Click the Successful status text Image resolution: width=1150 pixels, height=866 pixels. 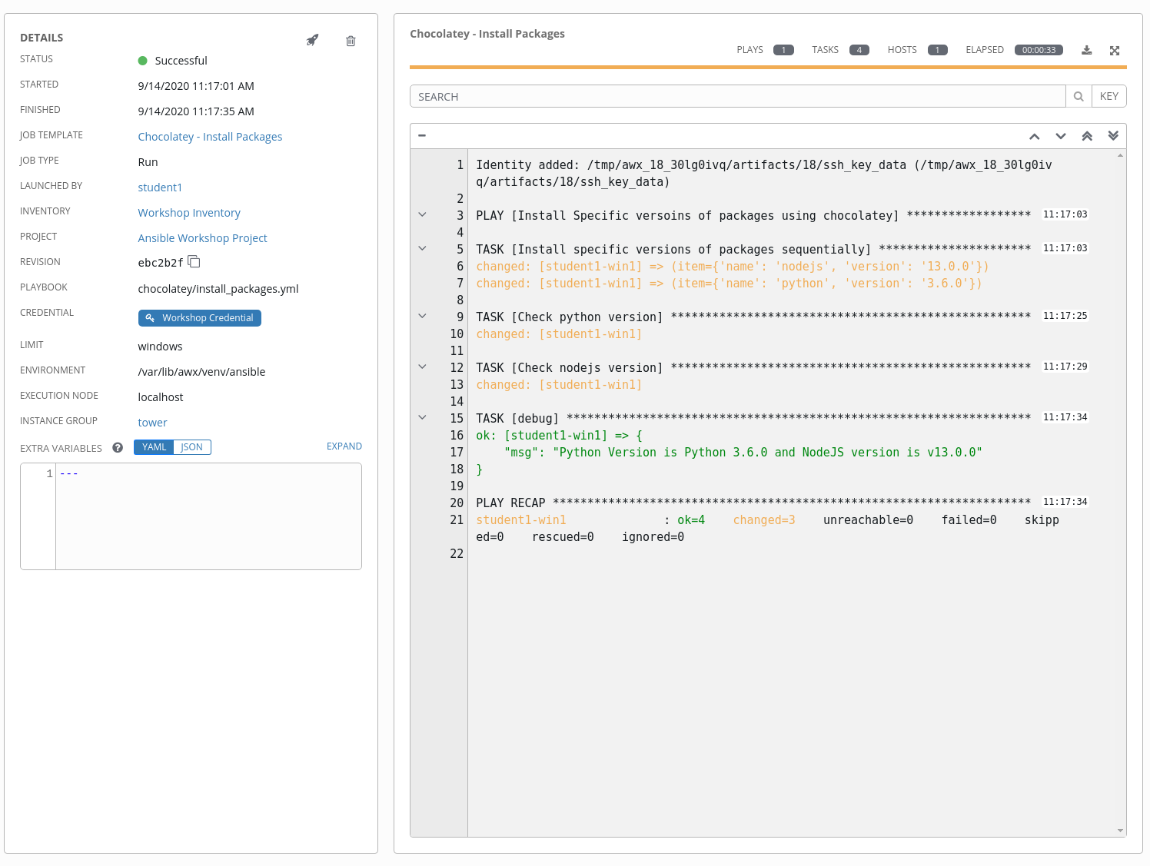[181, 61]
